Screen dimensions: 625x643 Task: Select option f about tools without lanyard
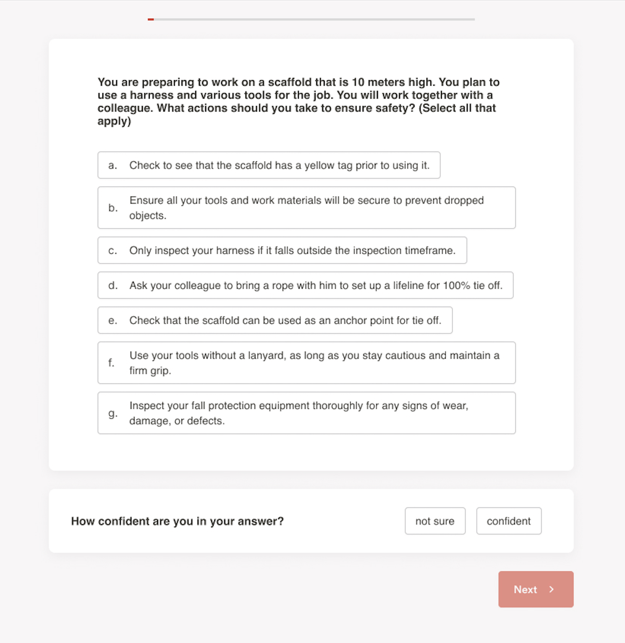306,363
